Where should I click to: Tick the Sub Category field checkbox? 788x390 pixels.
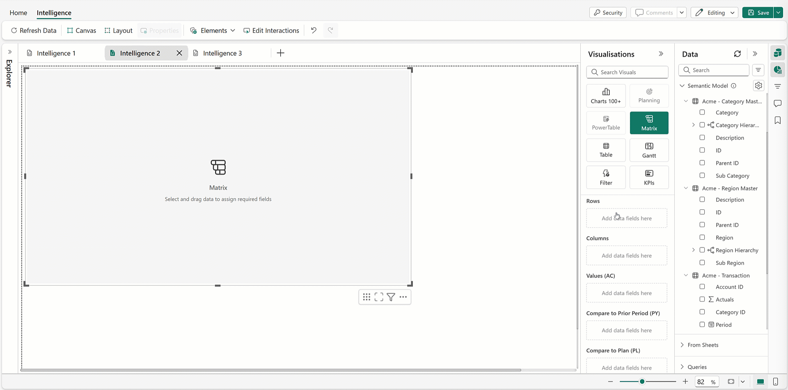(x=702, y=175)
